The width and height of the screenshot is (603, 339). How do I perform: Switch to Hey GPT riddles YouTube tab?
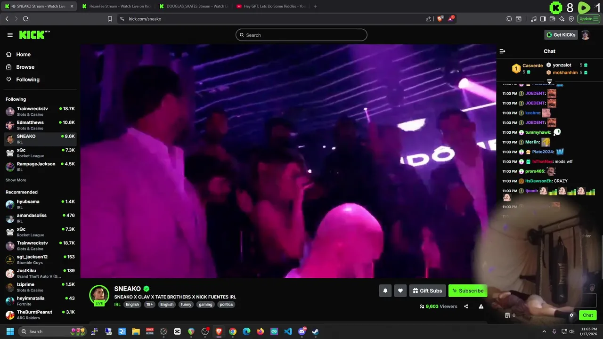coord(271,6)
